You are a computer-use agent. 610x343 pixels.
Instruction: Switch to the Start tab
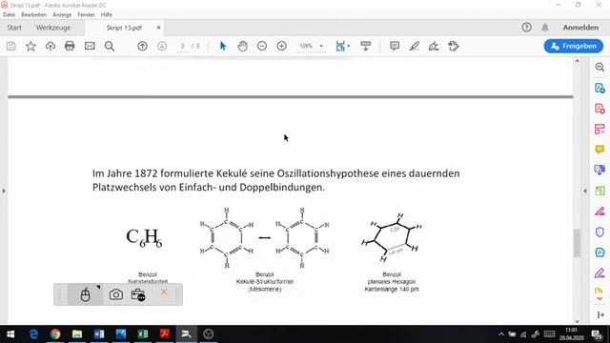(14, 28)
